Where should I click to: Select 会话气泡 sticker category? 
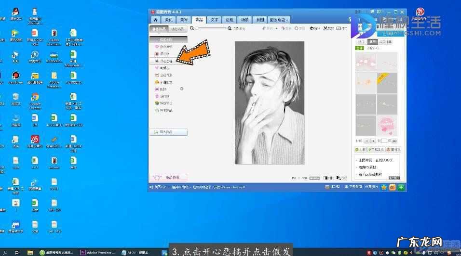tap(164, 75)
